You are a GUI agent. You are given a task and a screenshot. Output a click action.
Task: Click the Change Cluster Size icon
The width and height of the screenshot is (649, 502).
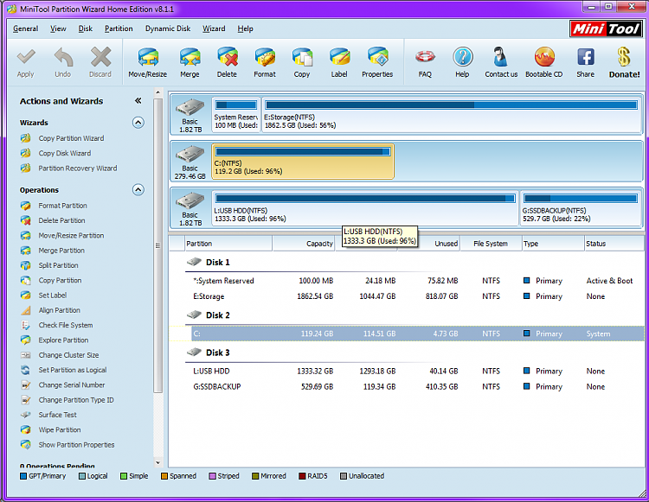coord(26,355)
